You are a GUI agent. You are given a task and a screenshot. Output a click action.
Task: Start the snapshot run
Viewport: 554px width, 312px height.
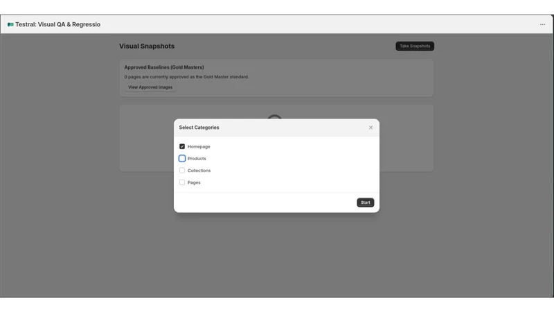point(366,202)
